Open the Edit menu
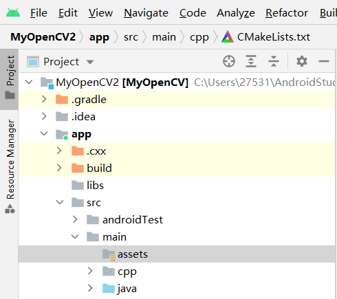 tap(68, 13)
